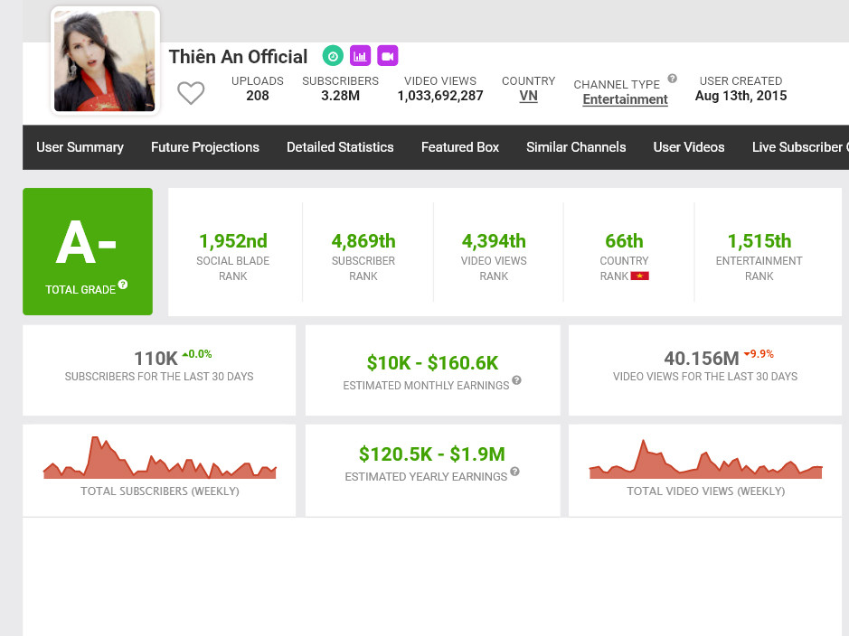
Task: Select the Featured Box tab
Action: [x=460, y=147]
